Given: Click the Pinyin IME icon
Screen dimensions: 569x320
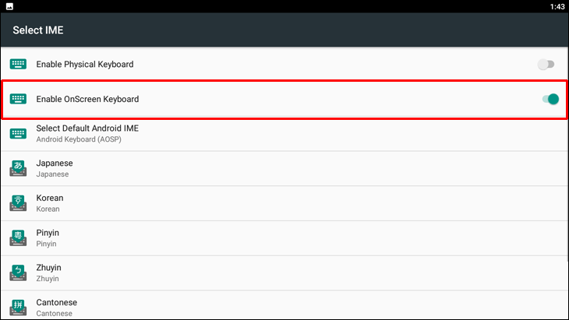Looking at the screenshot, I should (x=18, y=237).
